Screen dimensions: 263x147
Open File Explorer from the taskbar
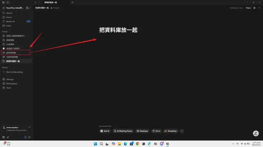[119, 144]
